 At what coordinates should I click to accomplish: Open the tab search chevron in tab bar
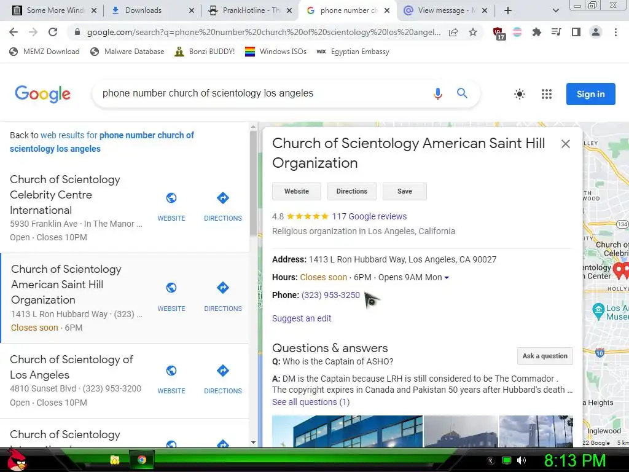point(555,10)
